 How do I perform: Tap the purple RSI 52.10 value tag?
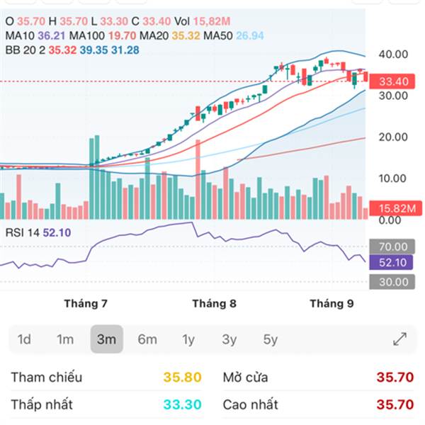[391, 262]
